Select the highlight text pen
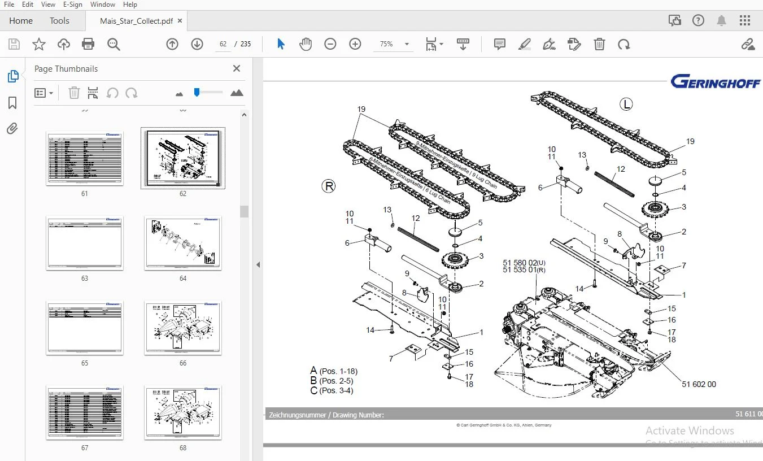The image size is (763, 461). click(525, 44)
